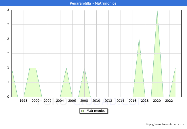
Task: Click the 2006 x-axis label
Action: click(72, 101)
